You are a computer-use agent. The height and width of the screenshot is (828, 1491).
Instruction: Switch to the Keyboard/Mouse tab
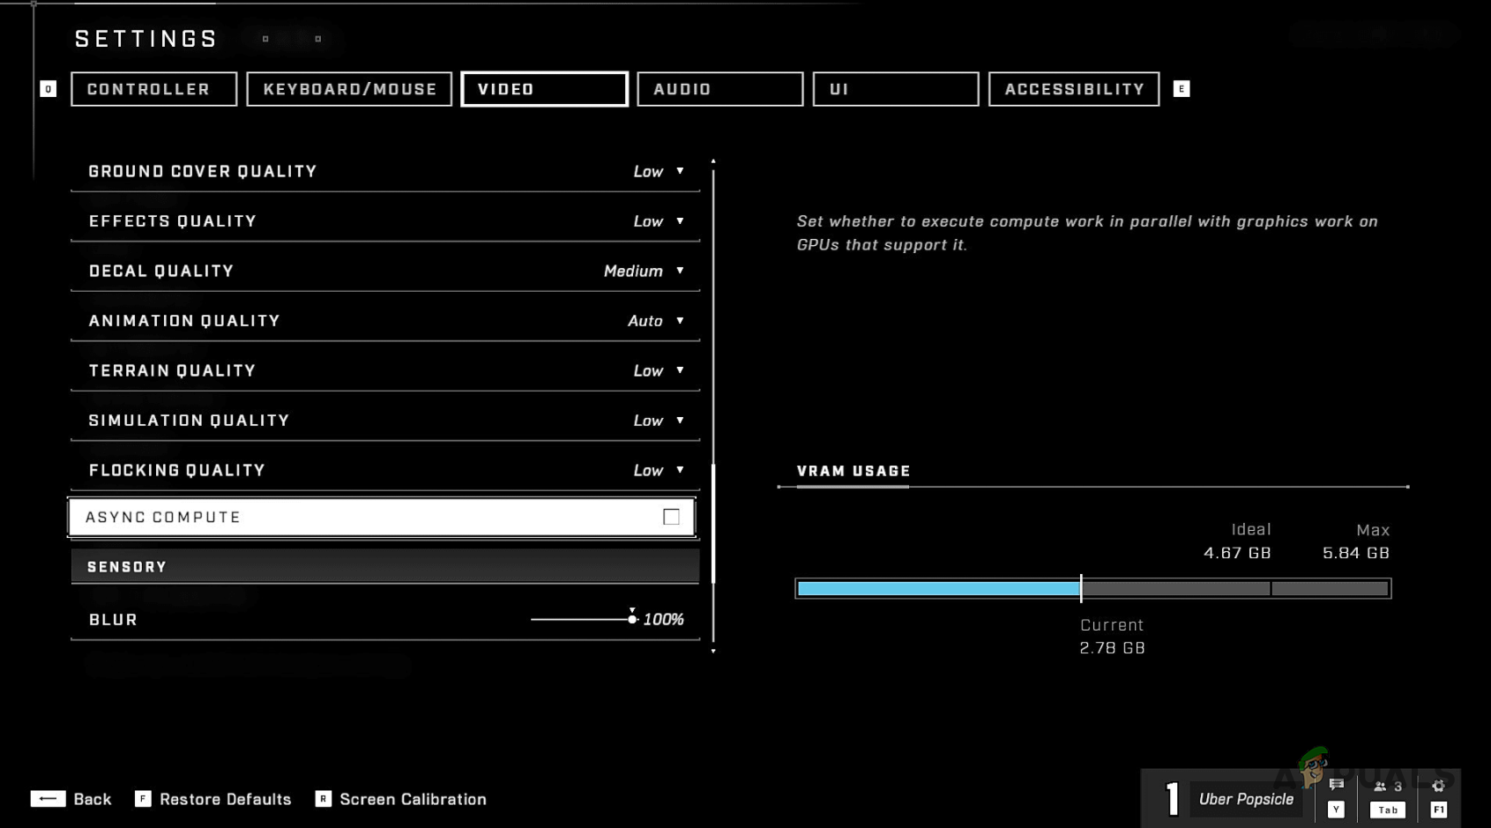[349, 89]
